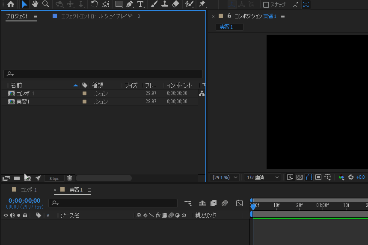The image size is (368, 245).
Task: Click the label tag column header icon
Action: coord(85,85)
